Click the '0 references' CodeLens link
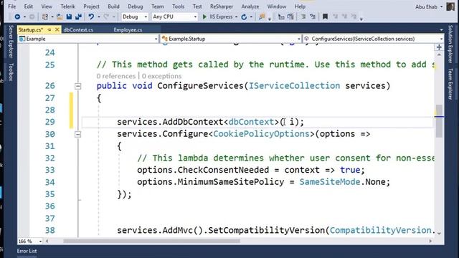The image size is (459, 258). click(116, 76)
